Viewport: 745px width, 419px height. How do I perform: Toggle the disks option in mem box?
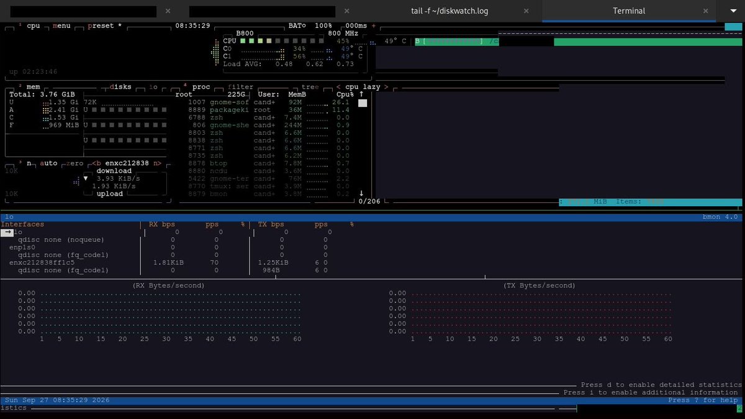pyautogui.click(x=120, y=87)
